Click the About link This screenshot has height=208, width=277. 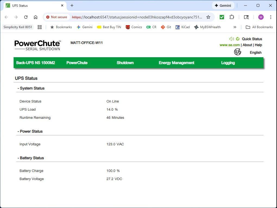247,45
